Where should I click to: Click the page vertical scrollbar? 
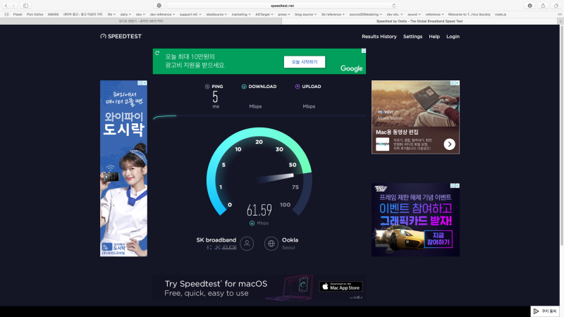(x=561, y=137)
